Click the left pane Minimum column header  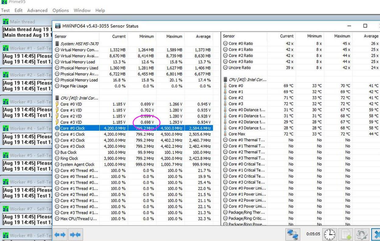[142, 36]
